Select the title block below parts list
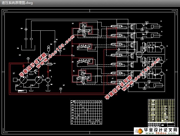The width and height of the screenshot is (180, 136). pyautogui.click(x=161, y=125)
